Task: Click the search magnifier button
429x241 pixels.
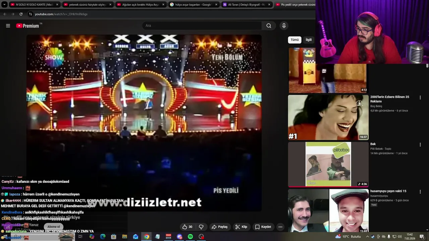Action: [x=269, y=26]
